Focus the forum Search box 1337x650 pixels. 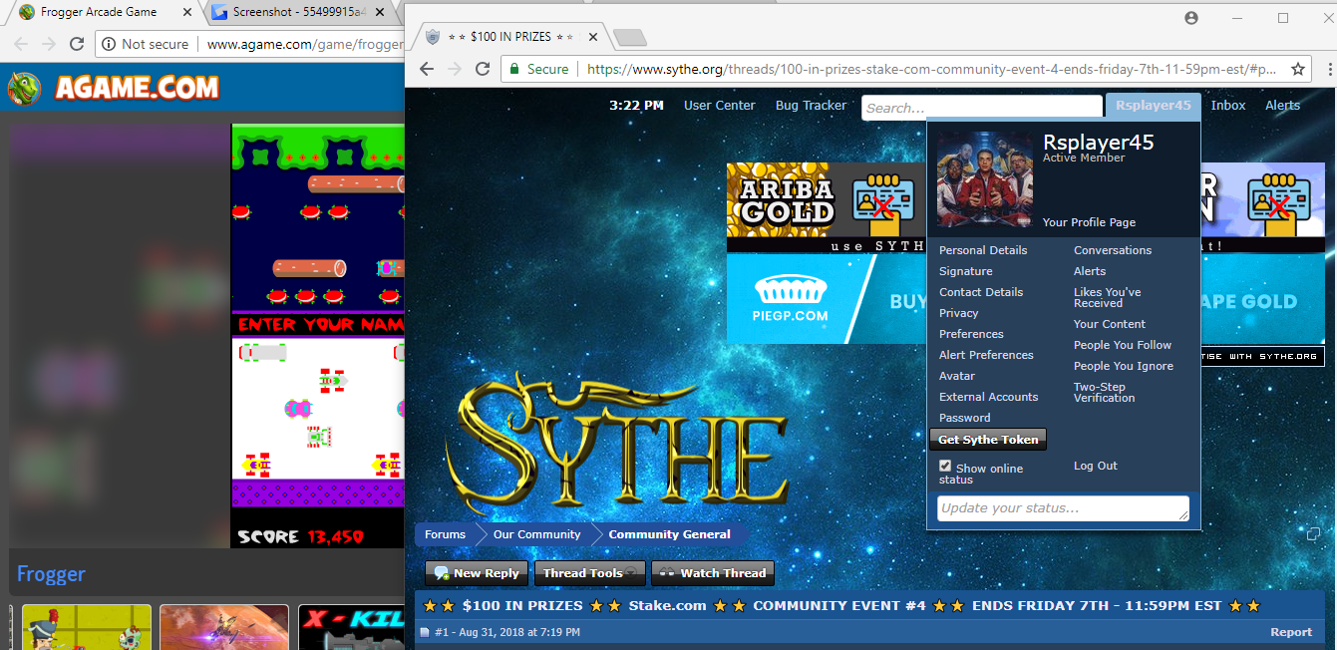tap(982, 108)
